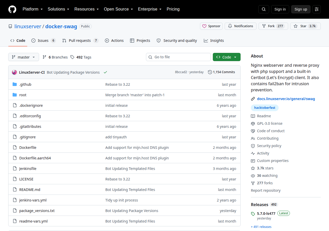Click the linuxserver owner link
This screenshot has width=329, height=231.
28,26
